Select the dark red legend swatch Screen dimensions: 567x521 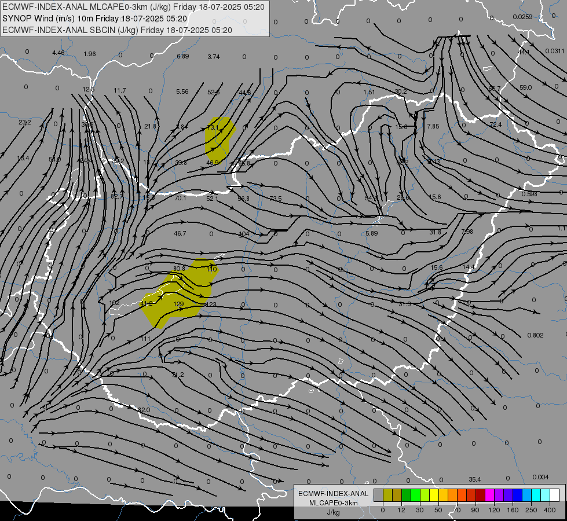[480, 495]
